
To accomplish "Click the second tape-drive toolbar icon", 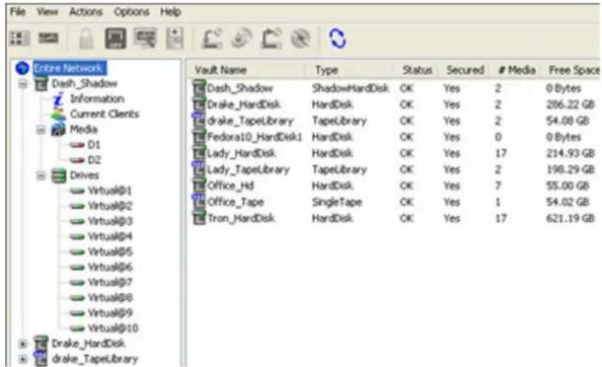I will click(x=271, y=39).
